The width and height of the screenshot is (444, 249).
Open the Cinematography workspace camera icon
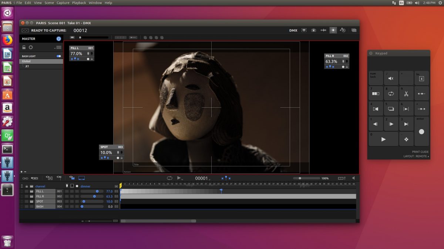click(x=314, y=30)
